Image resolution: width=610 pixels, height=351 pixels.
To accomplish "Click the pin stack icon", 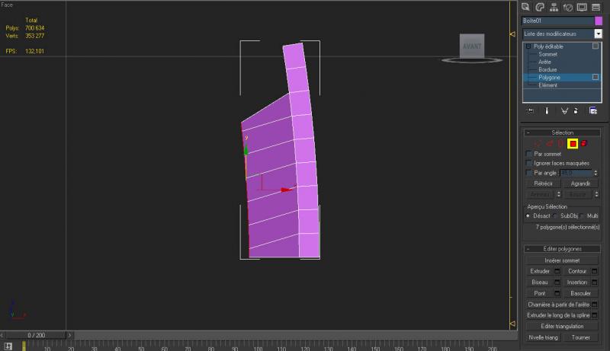I will click(529, 110).
